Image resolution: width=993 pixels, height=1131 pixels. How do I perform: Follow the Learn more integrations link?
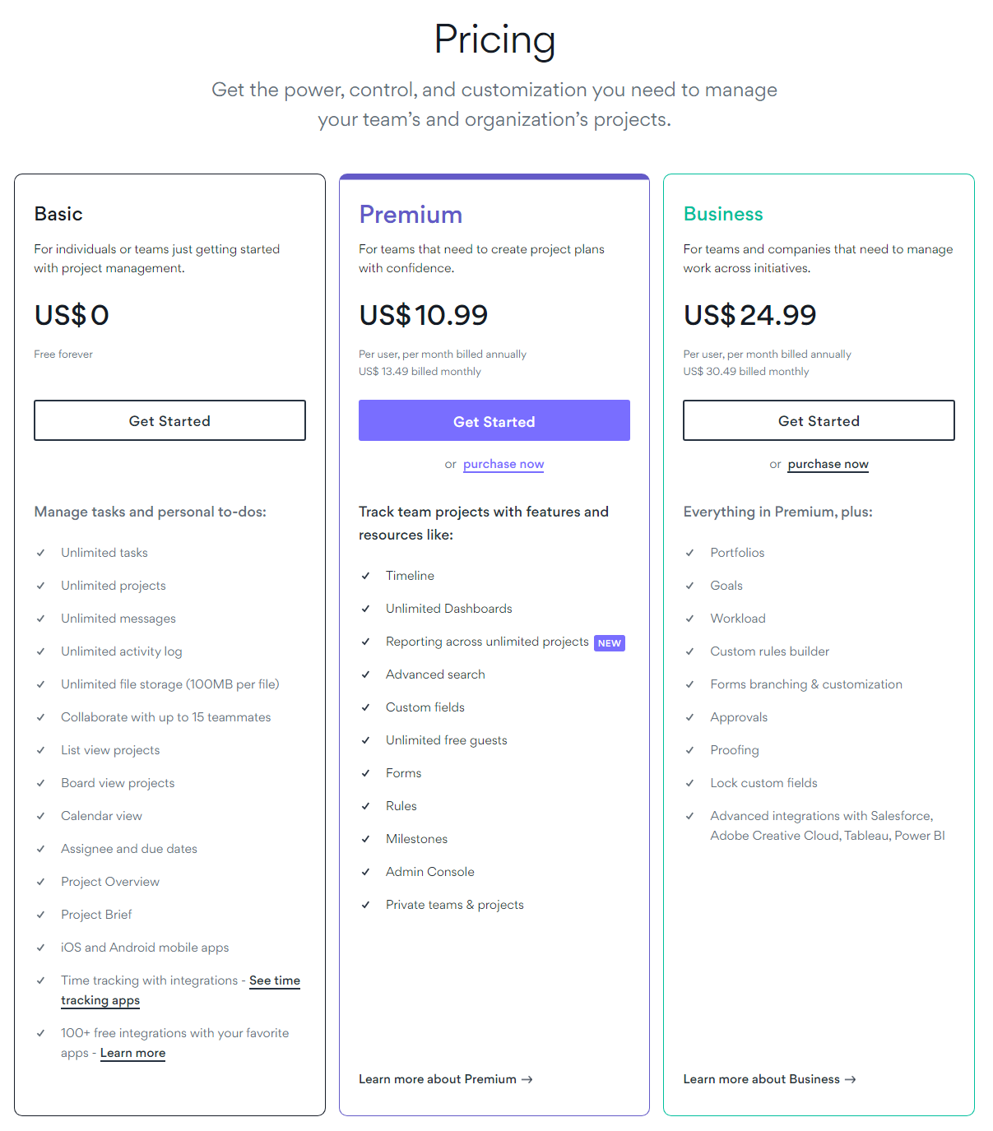click(132, 1053)
